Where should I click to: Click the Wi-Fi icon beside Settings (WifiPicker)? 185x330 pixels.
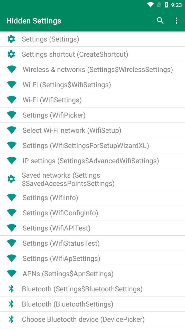coord(11,115)
